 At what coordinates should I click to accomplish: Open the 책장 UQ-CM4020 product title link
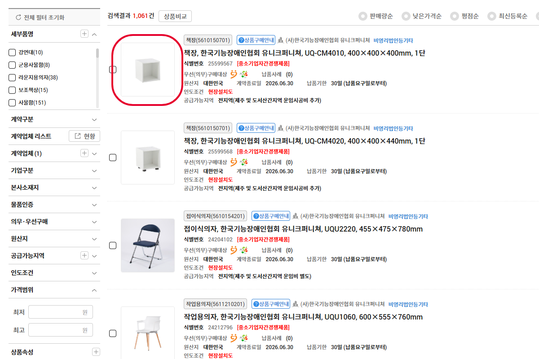tap(305, 141)
